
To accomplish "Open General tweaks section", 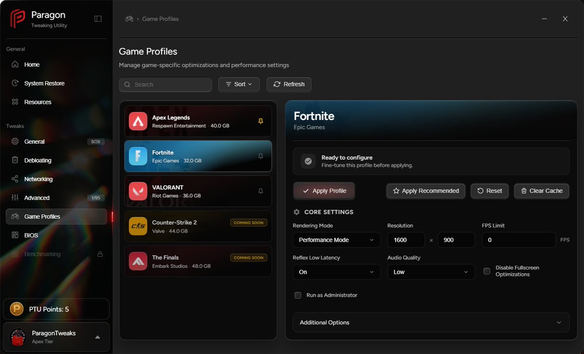I will click(56, 142).
